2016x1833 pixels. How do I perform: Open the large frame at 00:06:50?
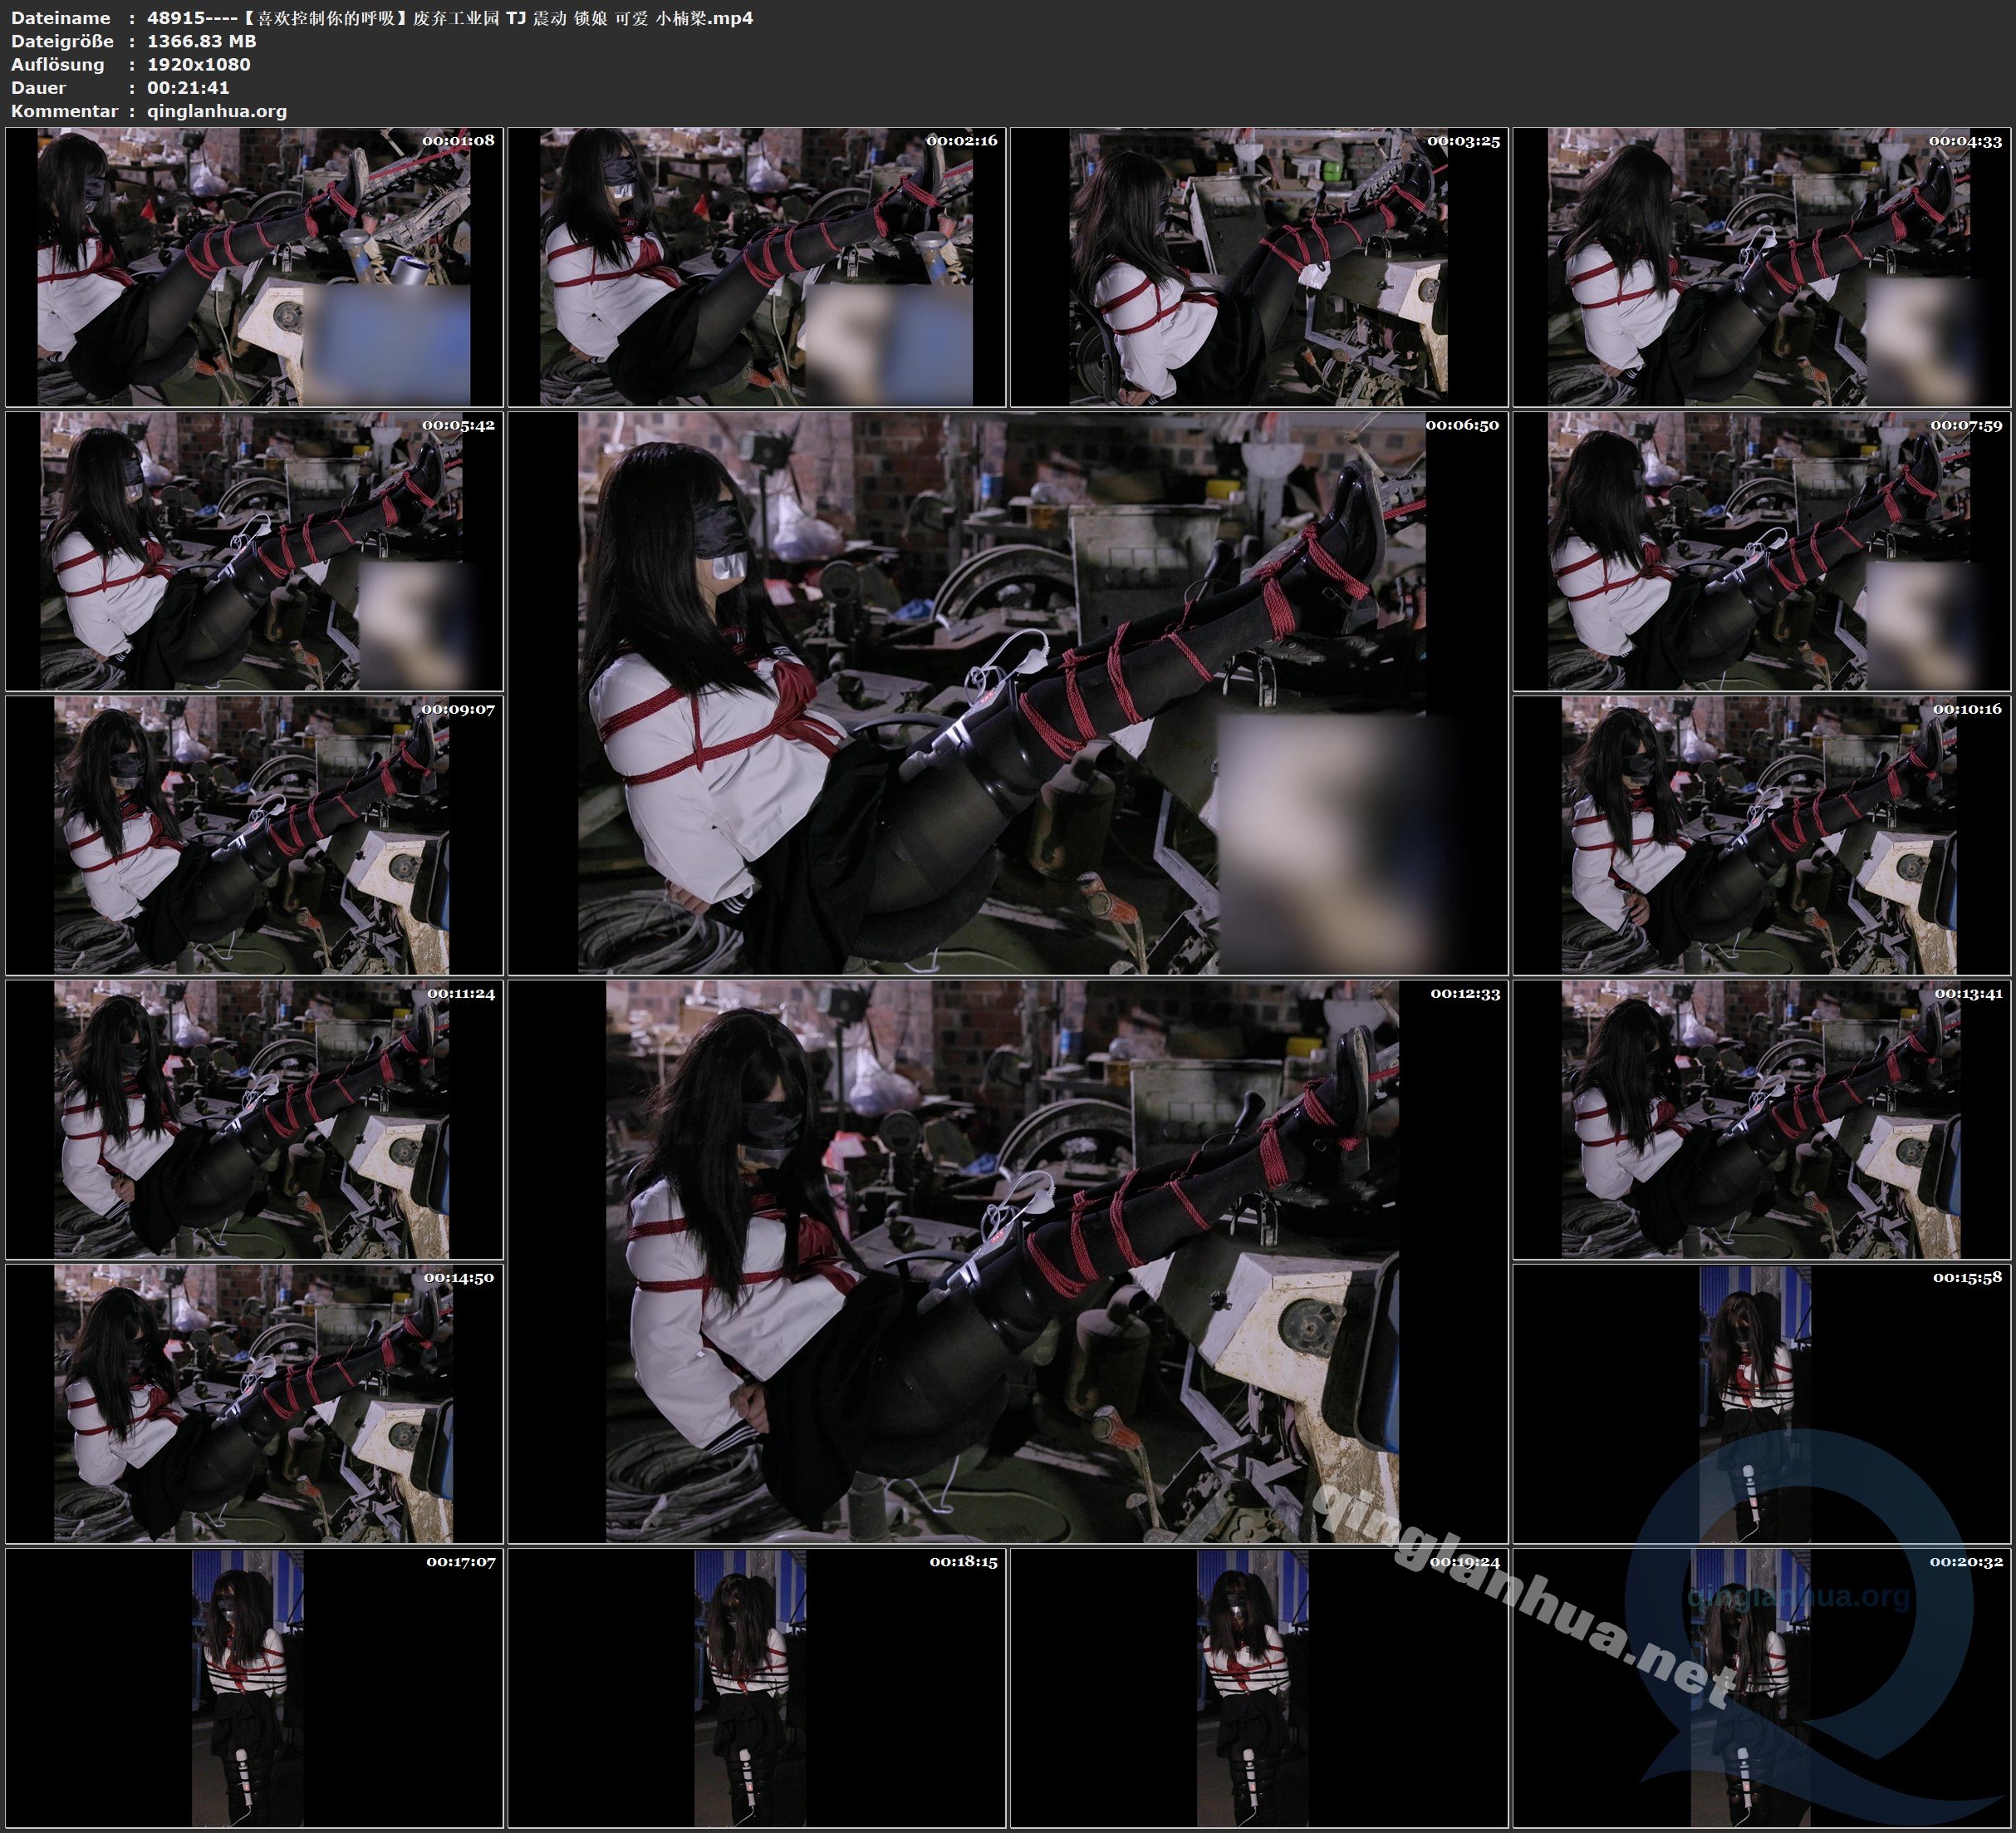pos(1007,693)
